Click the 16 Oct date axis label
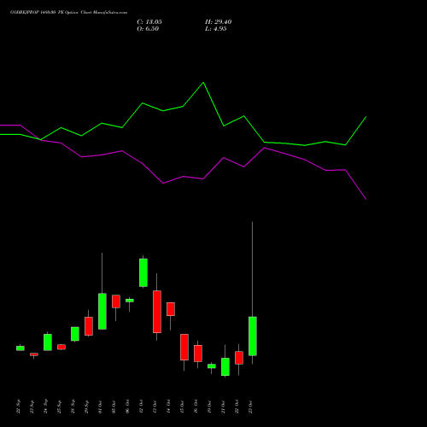This screenshot has height=427, width=427. (x=196, y=407)
